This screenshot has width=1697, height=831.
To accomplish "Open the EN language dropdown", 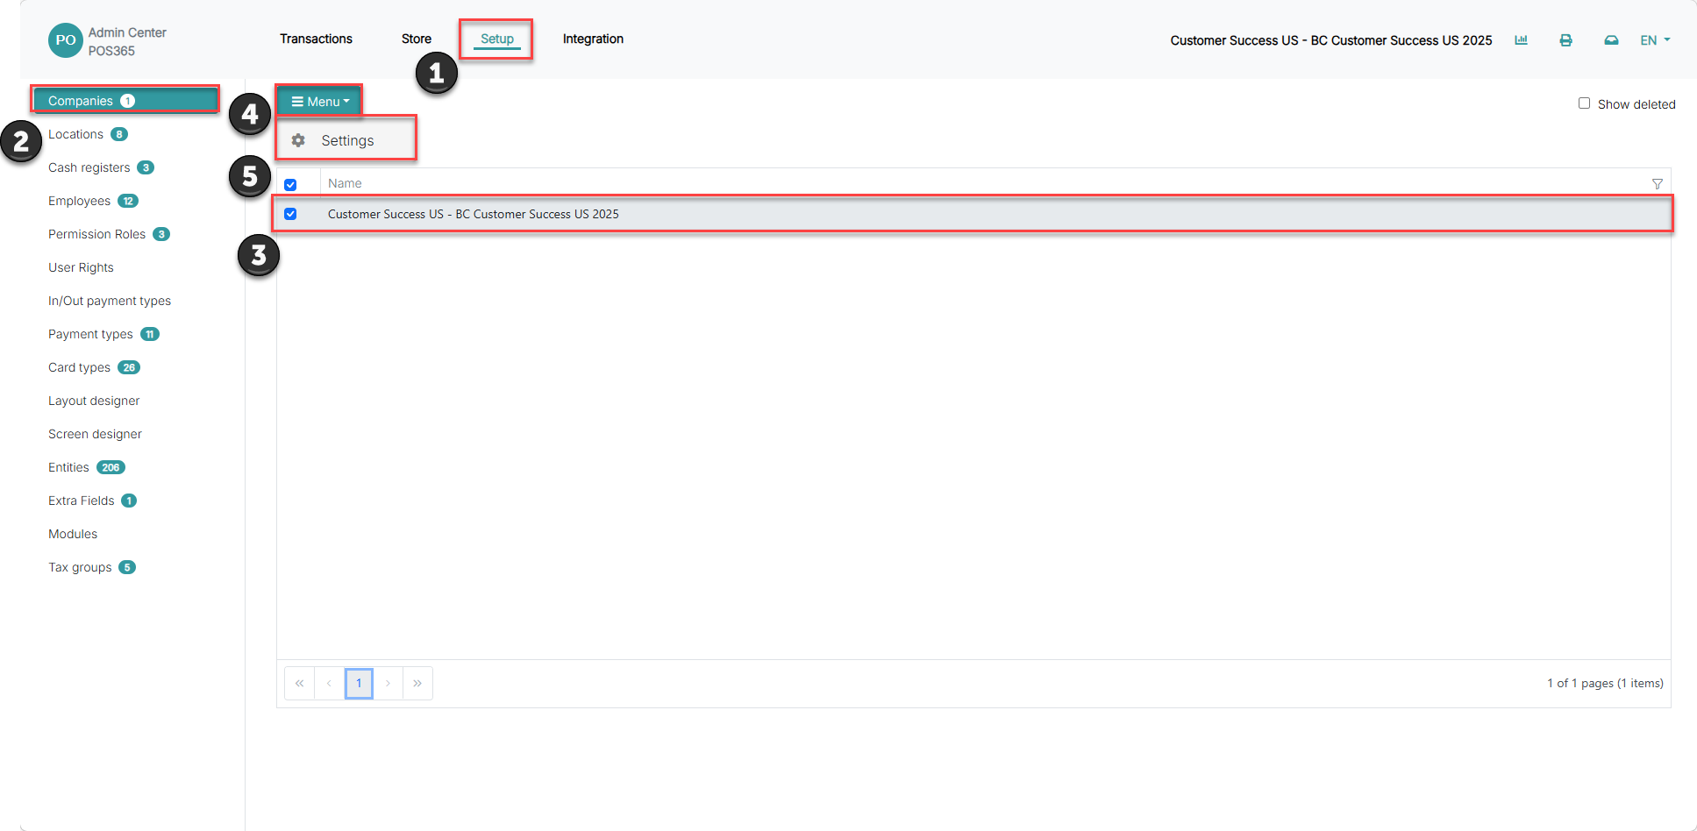I will tap(1655, 40).
